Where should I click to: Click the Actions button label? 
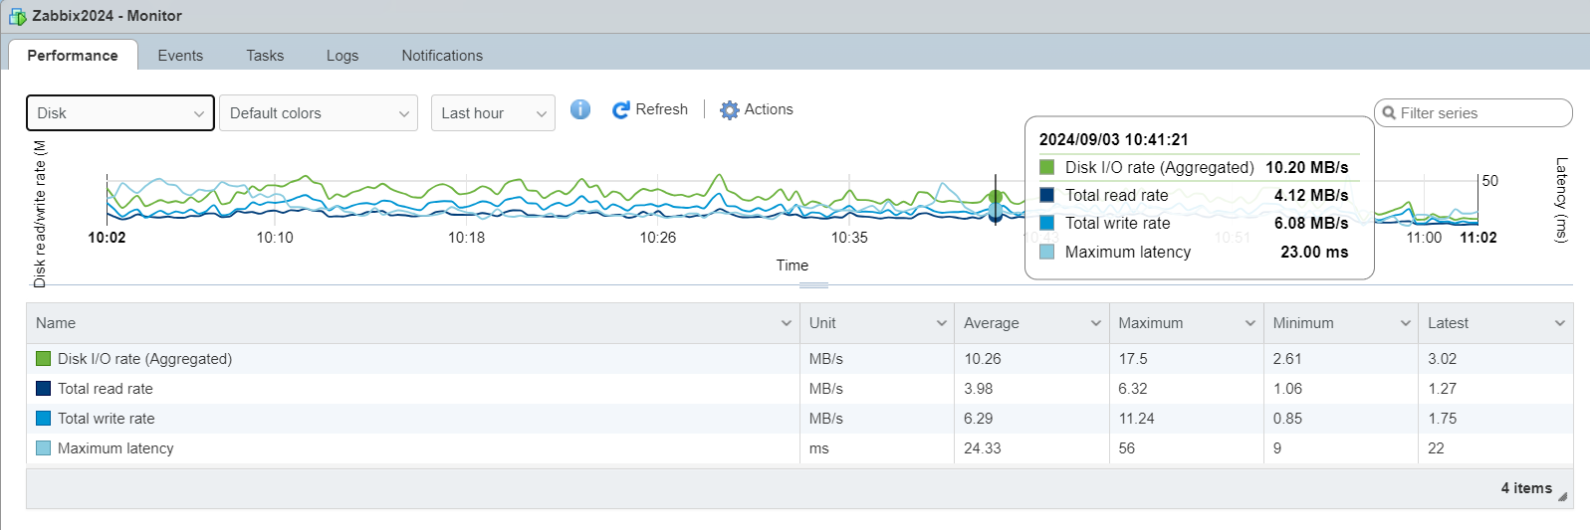(x=769, y=109)
